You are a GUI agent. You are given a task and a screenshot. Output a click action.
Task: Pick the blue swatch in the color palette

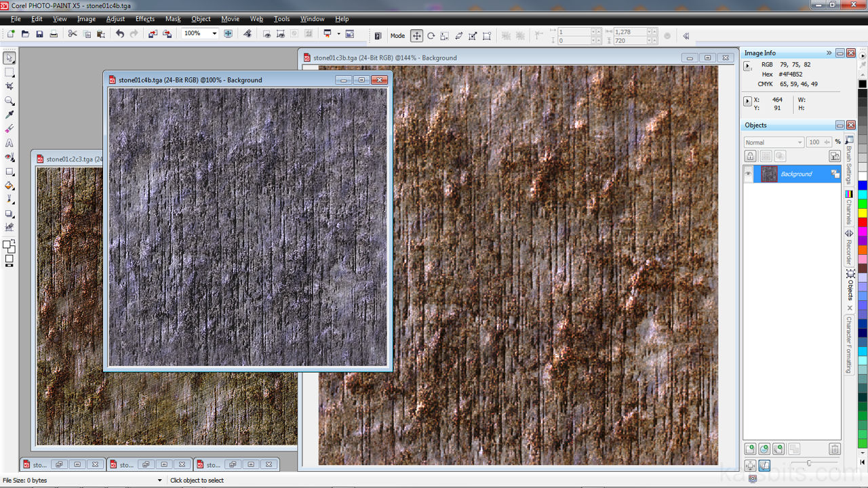(x=863, y=185)
